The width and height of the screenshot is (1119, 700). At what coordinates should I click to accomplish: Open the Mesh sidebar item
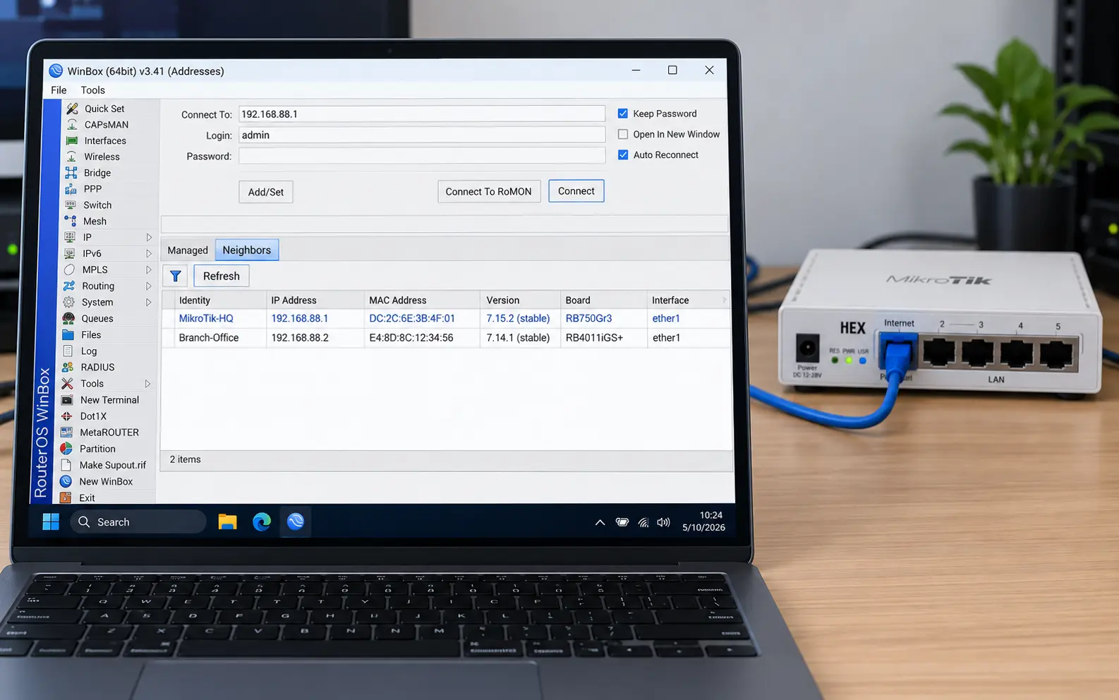click(95, 222)
